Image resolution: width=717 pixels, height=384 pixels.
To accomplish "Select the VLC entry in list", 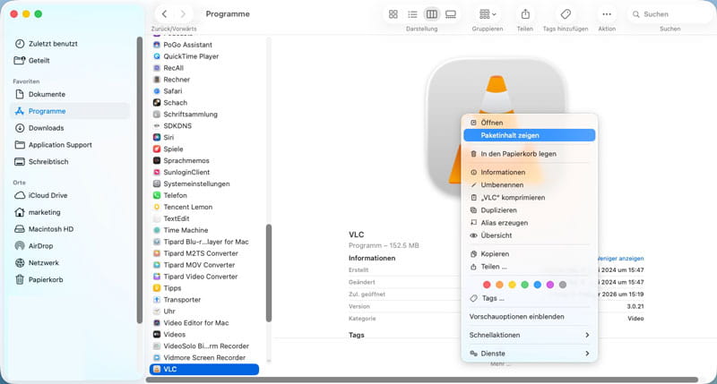I will (204, 369).
